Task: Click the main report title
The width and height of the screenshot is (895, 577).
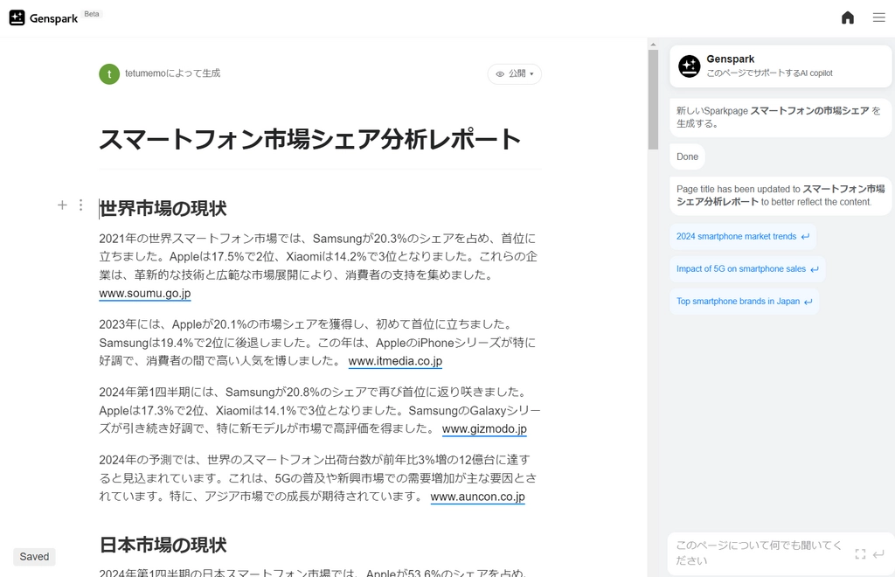Action: click(310, 139)
